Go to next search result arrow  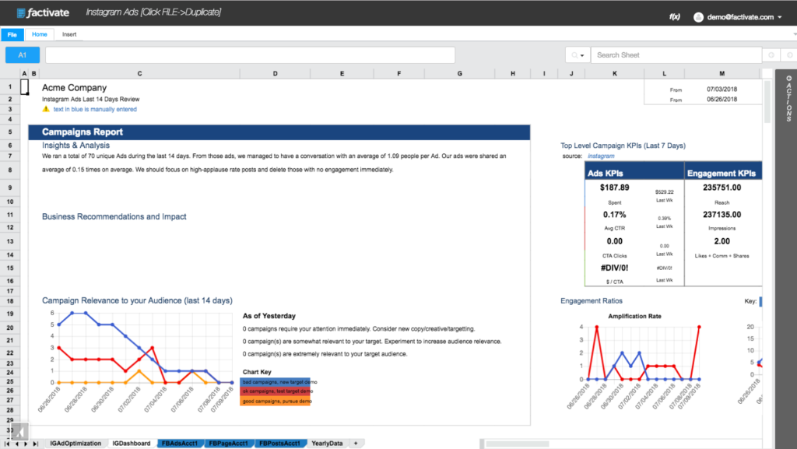(789, 54)
